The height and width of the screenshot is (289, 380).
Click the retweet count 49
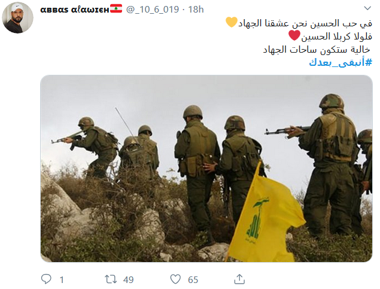click(129, 280)
